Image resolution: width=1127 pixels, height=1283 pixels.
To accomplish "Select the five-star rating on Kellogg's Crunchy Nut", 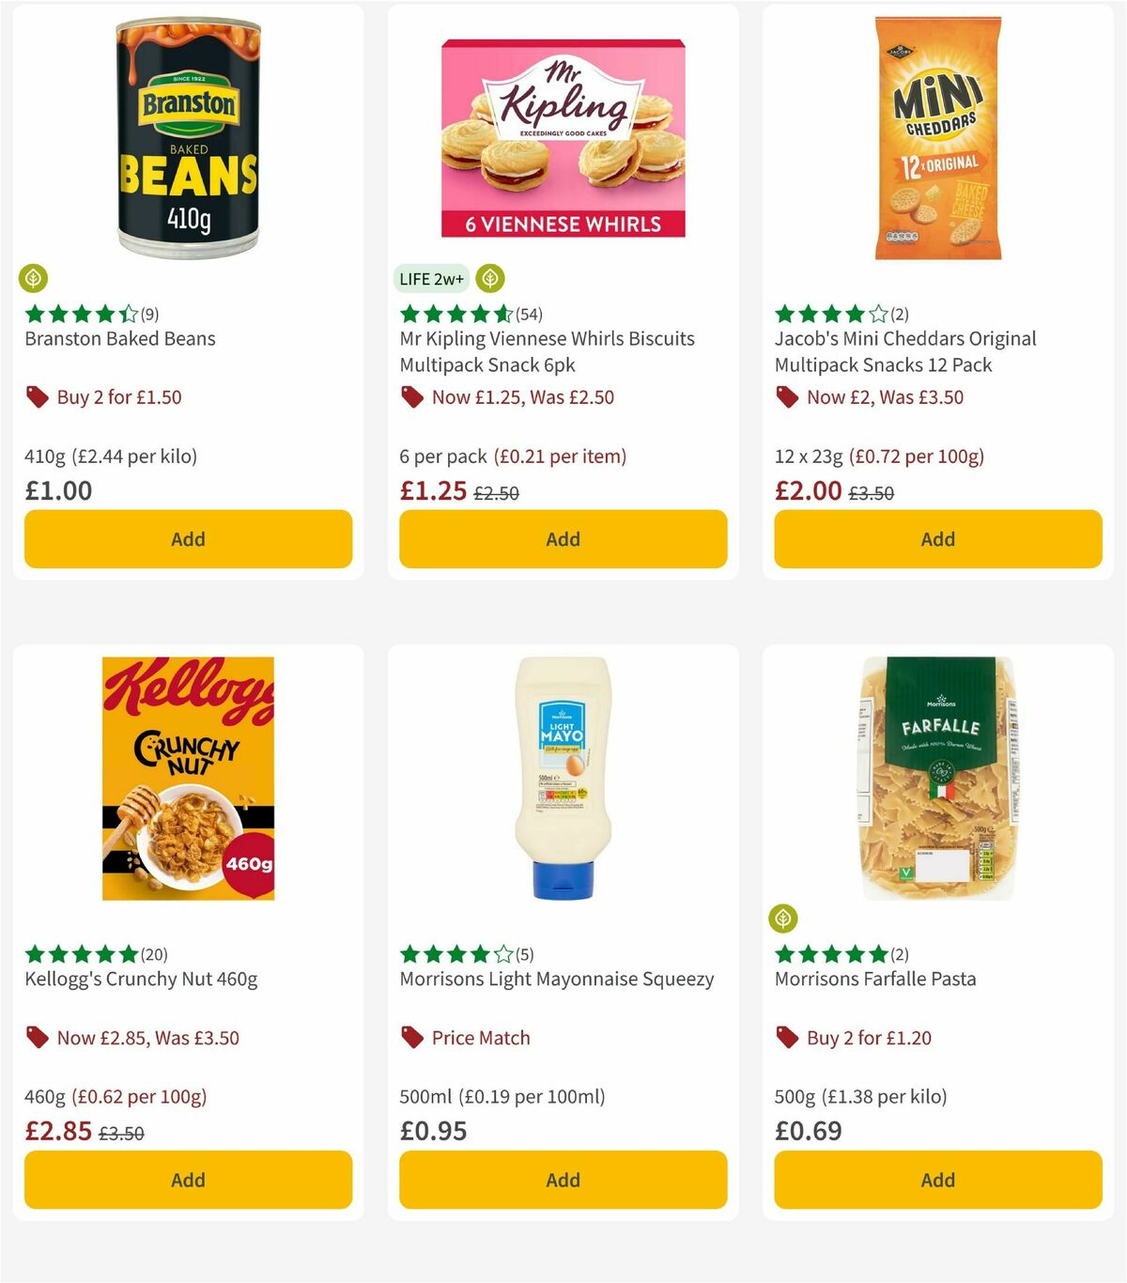I will [x=80, y=954].
